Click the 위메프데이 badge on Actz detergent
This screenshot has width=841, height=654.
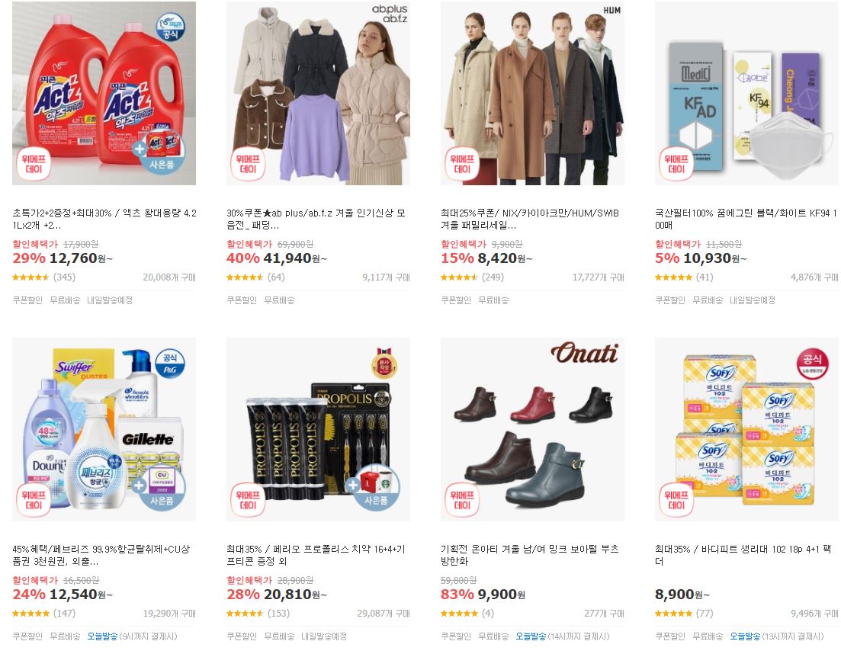[34, 163]
